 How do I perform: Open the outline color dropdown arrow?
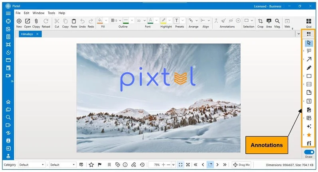132,20
